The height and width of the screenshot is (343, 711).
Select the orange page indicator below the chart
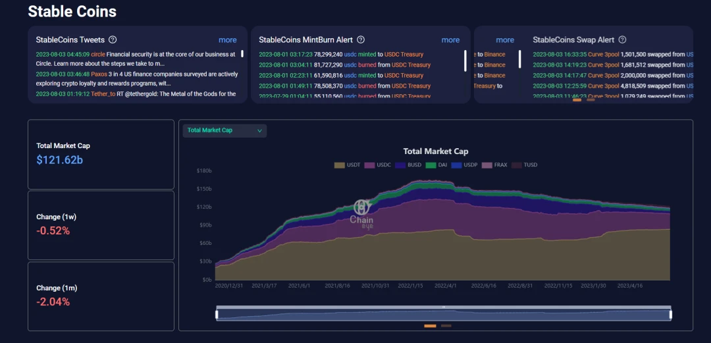point(430,326)
